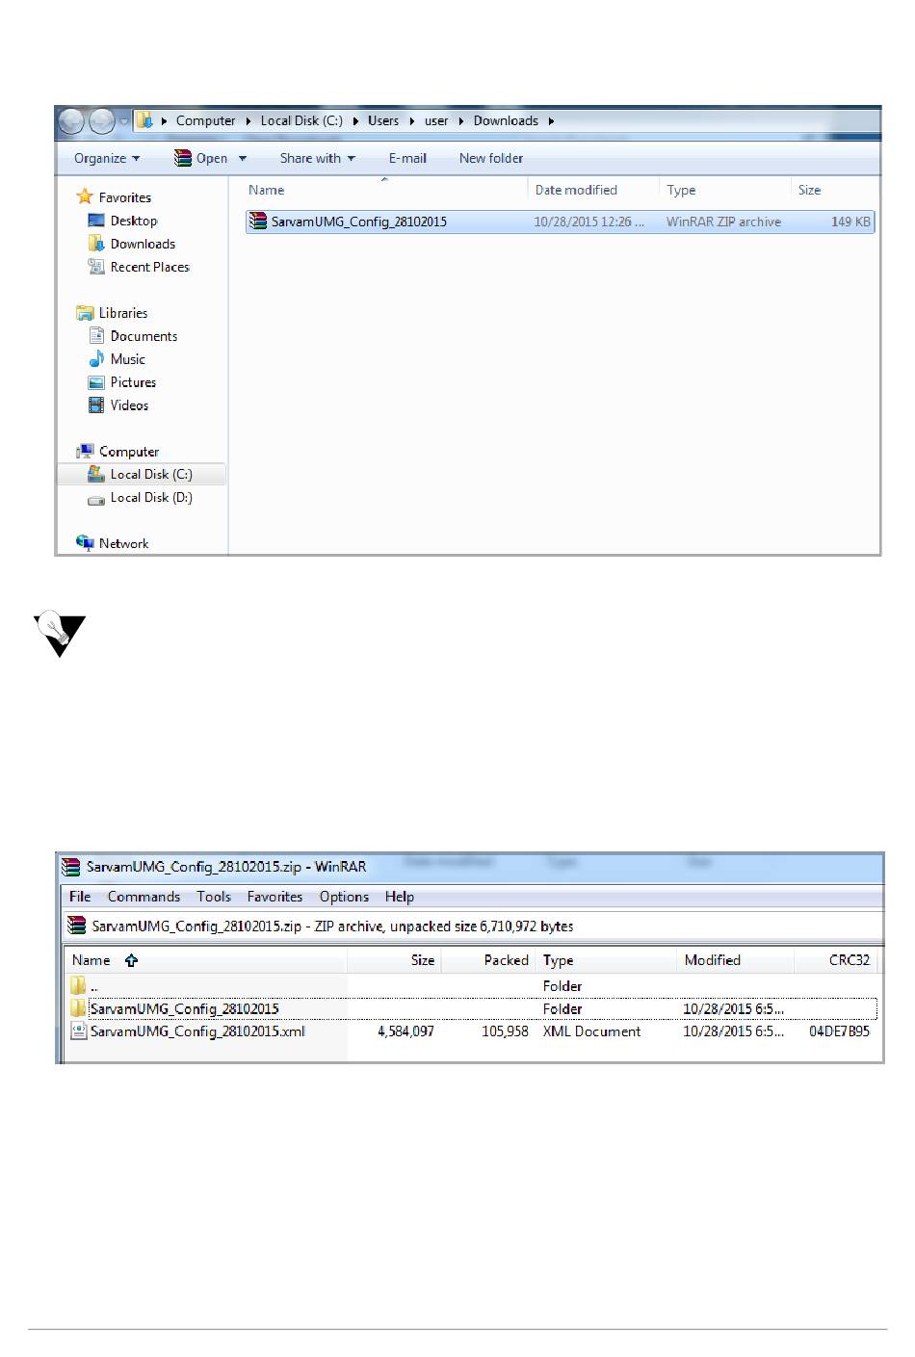Open Music library in navigation pane

click(127, 359)
